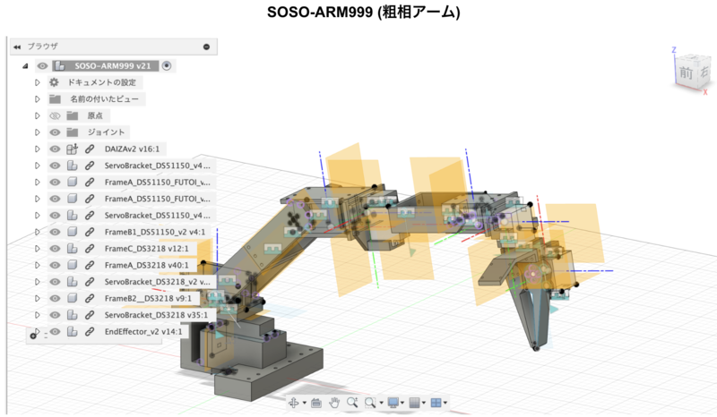Image resolution: width=717 pixels, height=417 pixels.
Task: Click the gear icon for ドキュメントの設定
Action: 54,82
